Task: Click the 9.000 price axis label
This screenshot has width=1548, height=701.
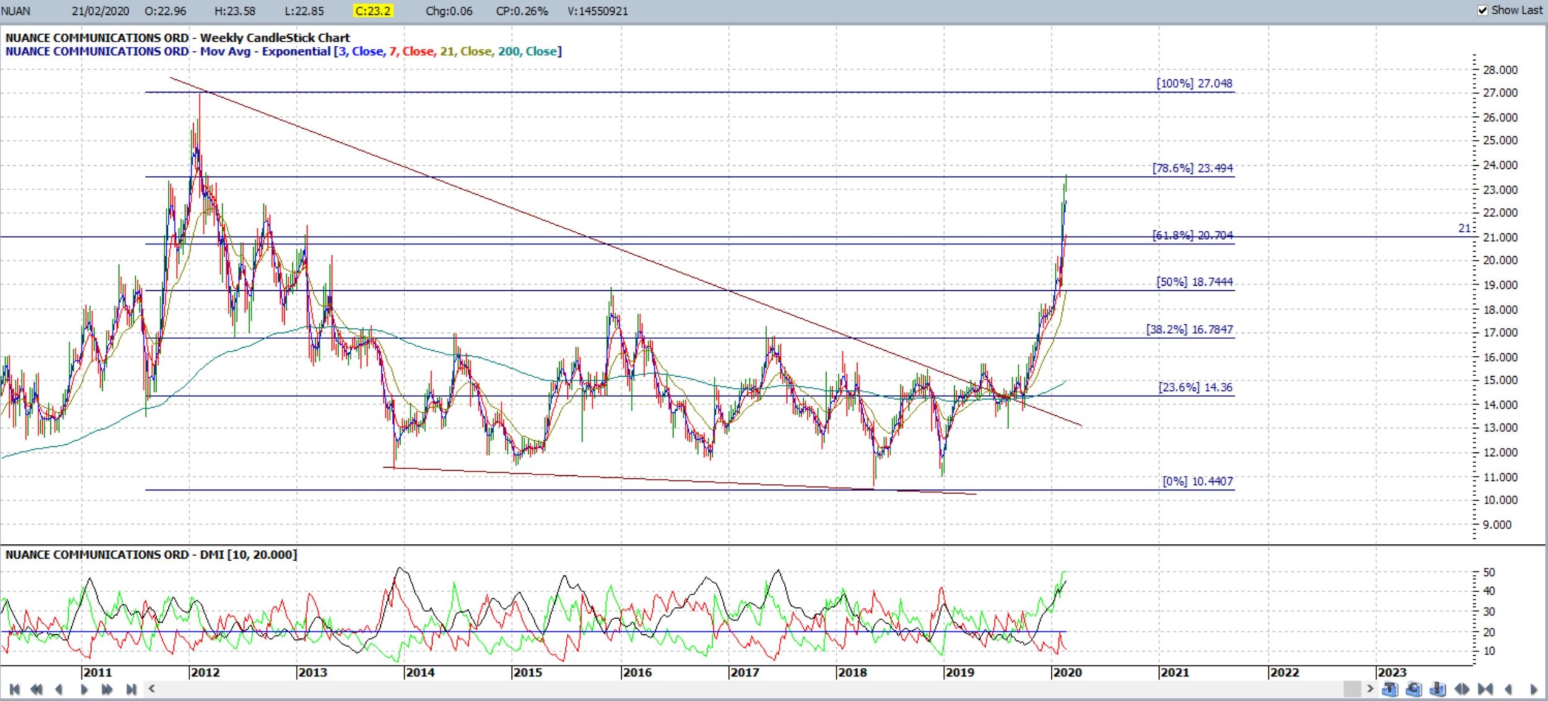Action: (1497, 525)
